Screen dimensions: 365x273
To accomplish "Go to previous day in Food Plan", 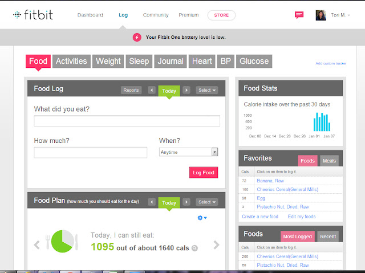I will click(x=152, y=202).
